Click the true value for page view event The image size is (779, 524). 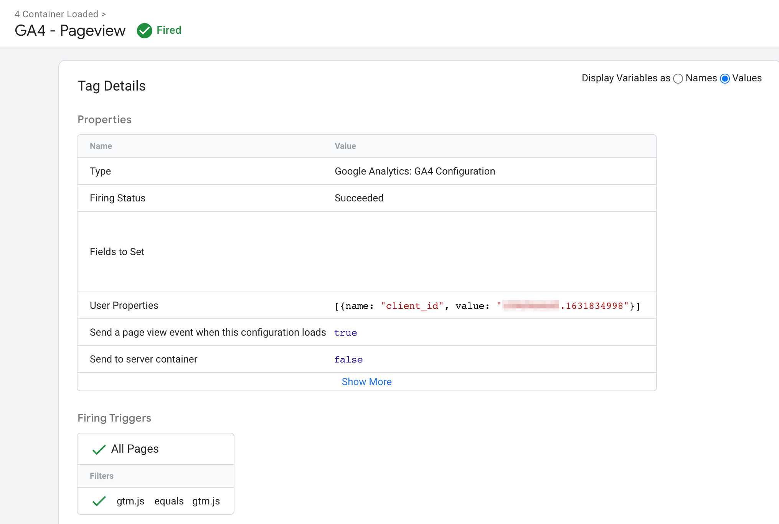point(345,333)
